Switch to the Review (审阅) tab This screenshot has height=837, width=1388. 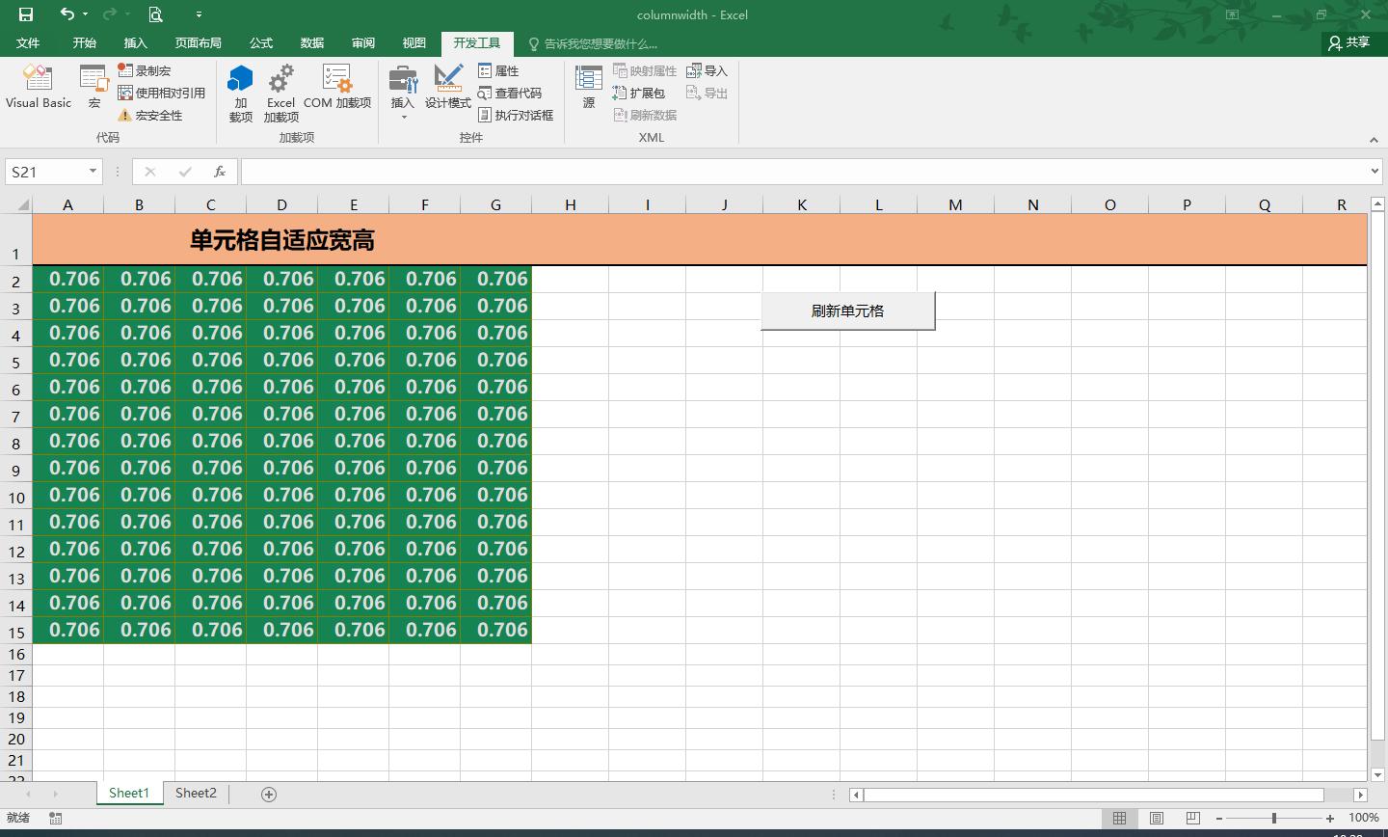363,43
